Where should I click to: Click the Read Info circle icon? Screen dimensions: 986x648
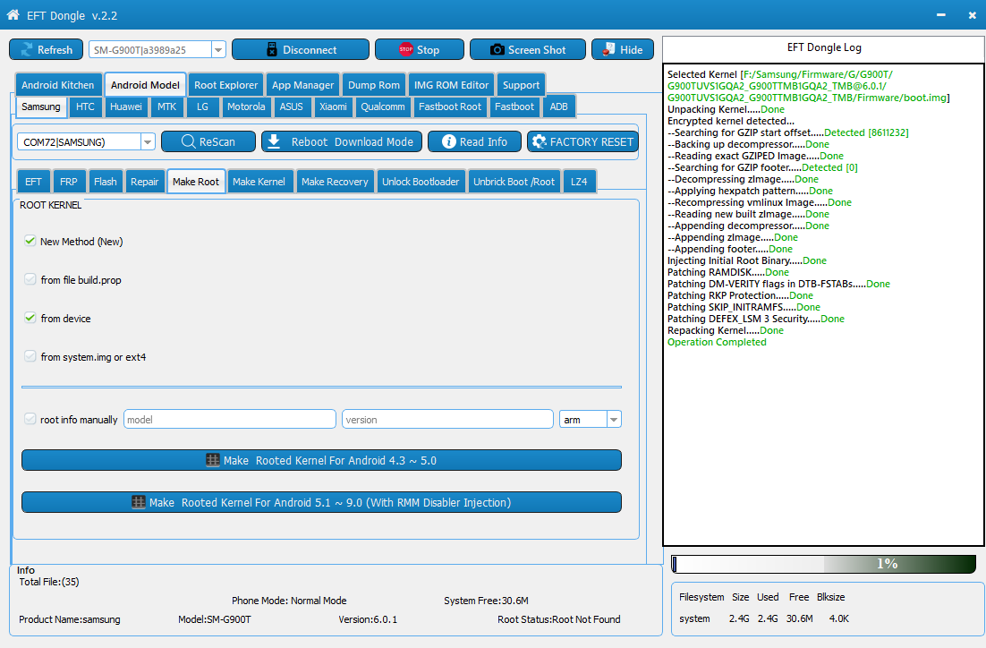tap(448, 141)
